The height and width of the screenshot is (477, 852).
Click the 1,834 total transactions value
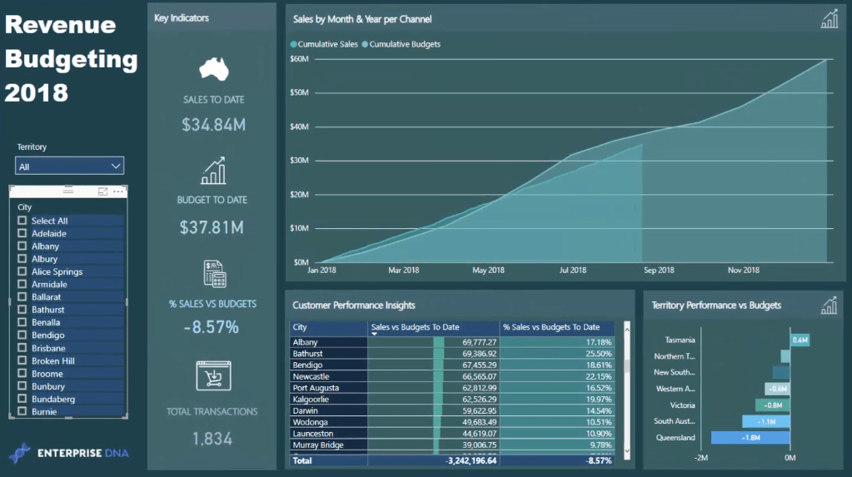[x=212, y=439]
